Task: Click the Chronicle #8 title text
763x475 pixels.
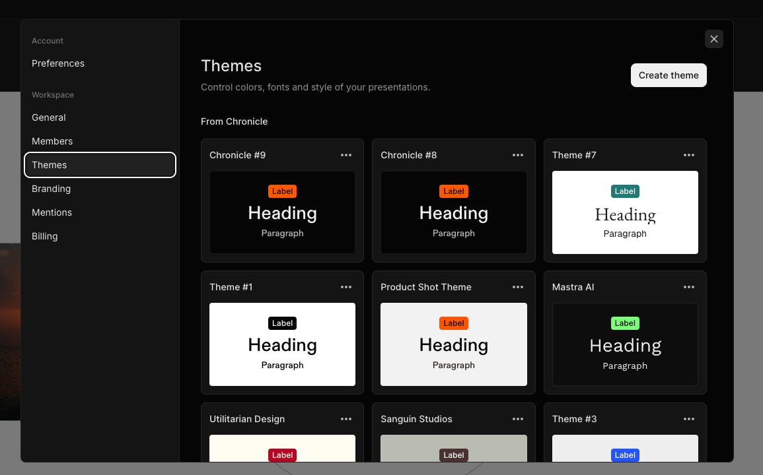Action: coord(409,155)
